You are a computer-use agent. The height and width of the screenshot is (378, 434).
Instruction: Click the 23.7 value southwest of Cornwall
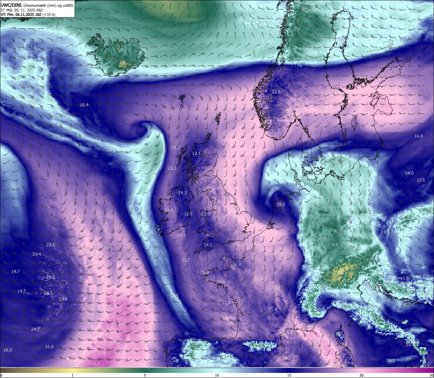(x=185, y=260)
